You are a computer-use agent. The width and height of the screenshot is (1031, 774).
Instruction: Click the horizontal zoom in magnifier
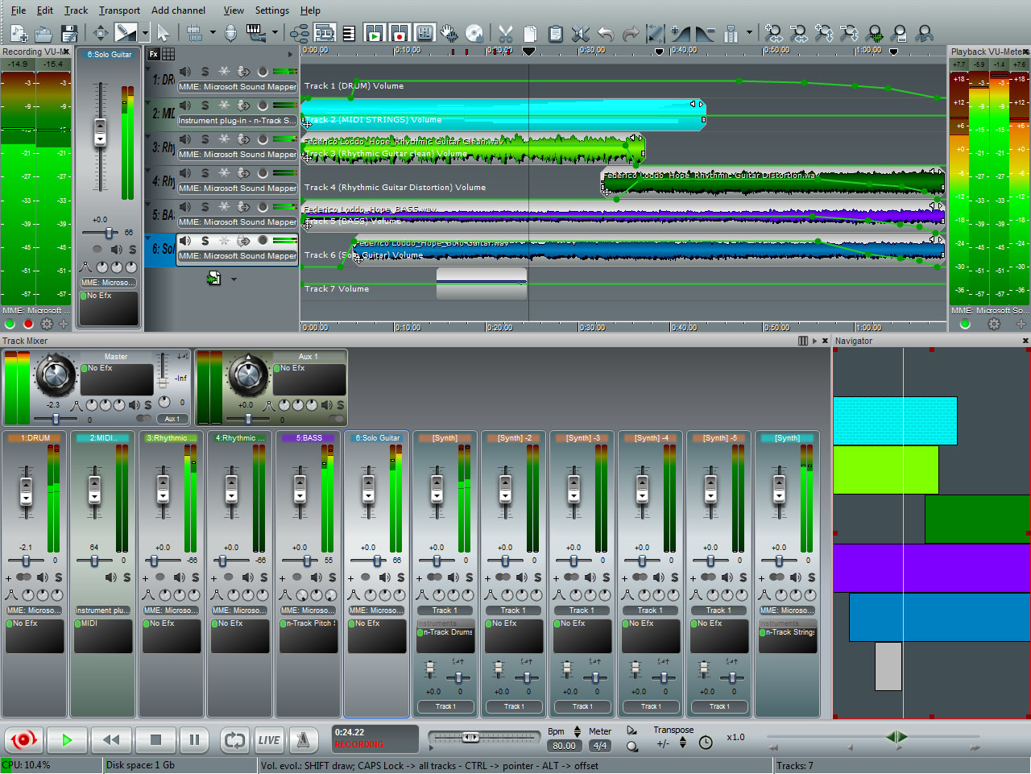[x=773, y=33]
